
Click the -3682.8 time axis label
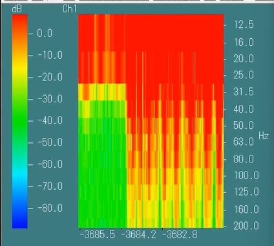pos(180,235)
